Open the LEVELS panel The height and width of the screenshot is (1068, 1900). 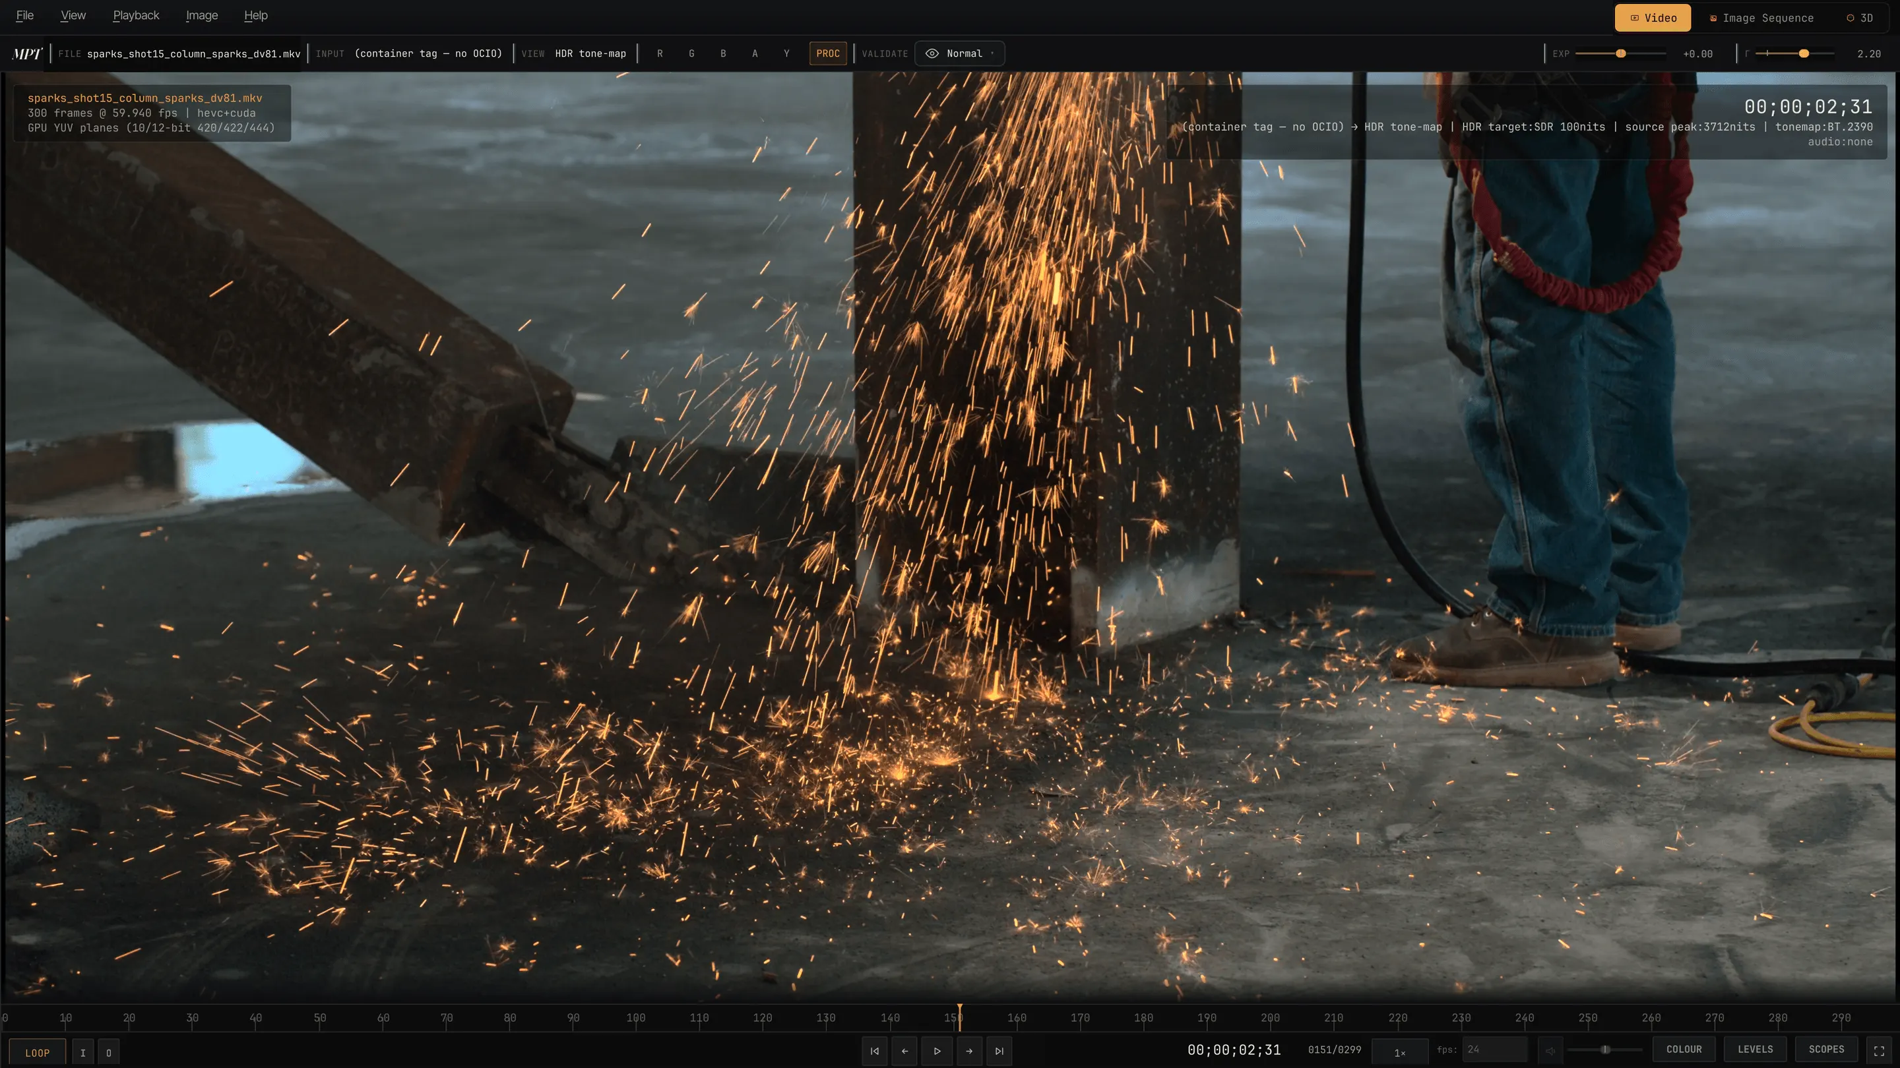click(1755, 1050)
